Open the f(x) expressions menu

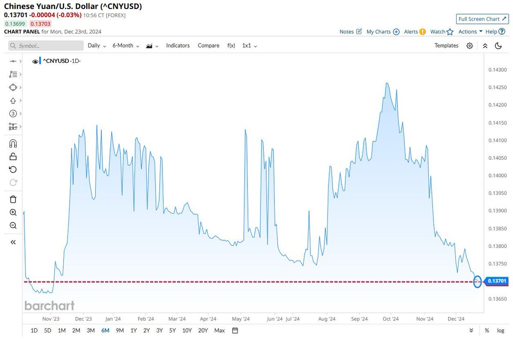click(231, 46)
